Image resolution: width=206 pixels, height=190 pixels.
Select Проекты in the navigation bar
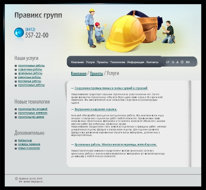click(102, 62)
